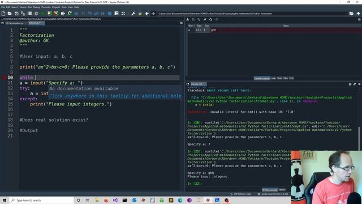Go forward with right arrow
The height and width of the screenshot is (204, 362).
pyautogui.click(x=153, y=14)
